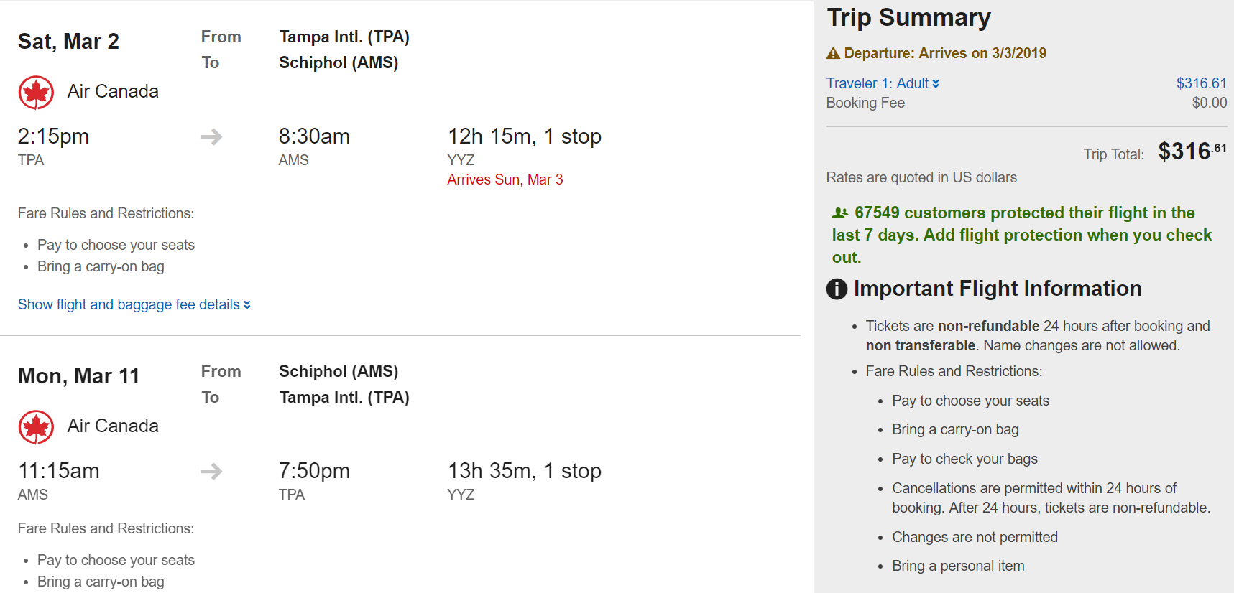Image resolution: width=1234 pixels, height=593 pixels.
Task: Click the return flight direction arrow icon
Action: 211,471
